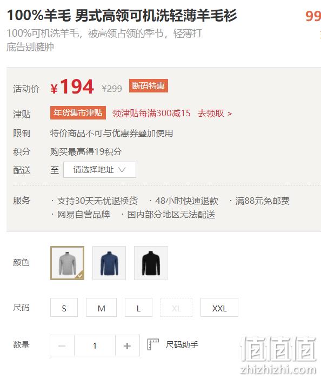321x379 pixels.
Task: Click the size assistant ruler icon
Action: [x=153, y=344]
